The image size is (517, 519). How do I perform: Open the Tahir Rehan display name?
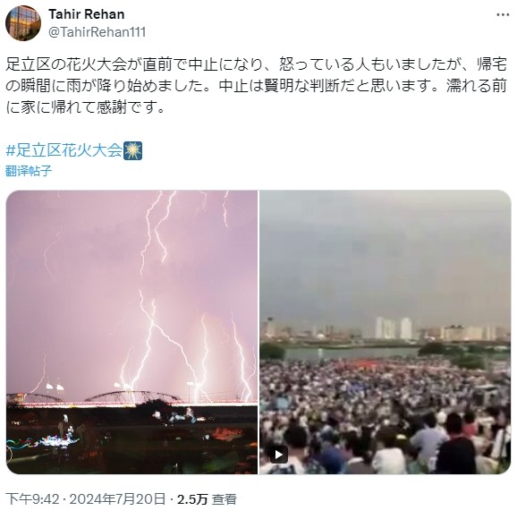point(87,14)
